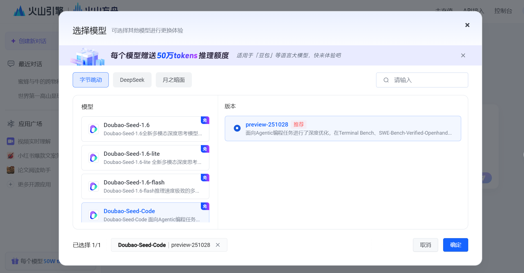Select the Doubao-Seed-1.6 model card

(145, 129)
